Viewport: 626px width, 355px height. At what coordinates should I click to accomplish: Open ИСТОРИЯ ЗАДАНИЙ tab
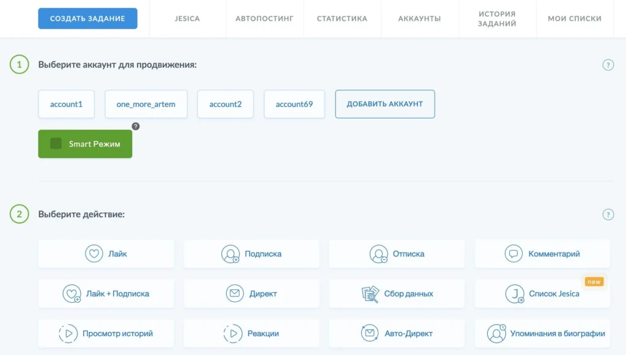pos(497,19)
